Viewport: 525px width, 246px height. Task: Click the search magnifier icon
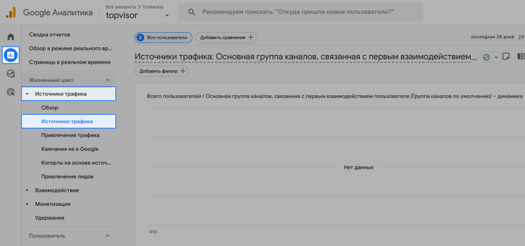coord(191,12)
